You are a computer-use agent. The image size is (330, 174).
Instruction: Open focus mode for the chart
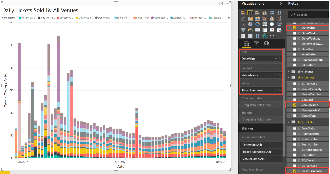[x=221, y=4]
